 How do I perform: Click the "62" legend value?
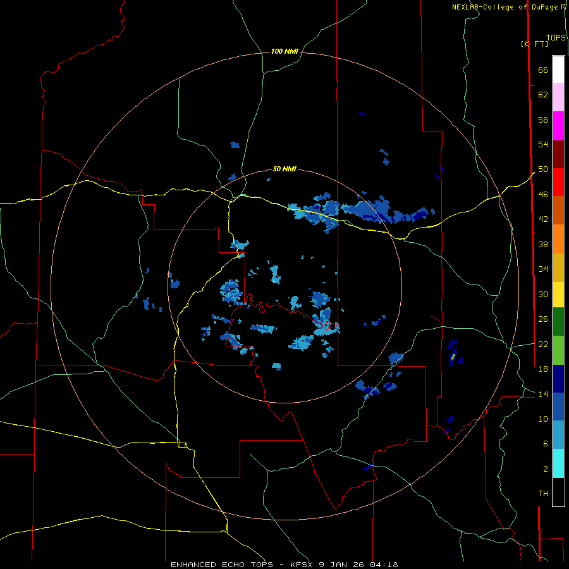point(543,95)
